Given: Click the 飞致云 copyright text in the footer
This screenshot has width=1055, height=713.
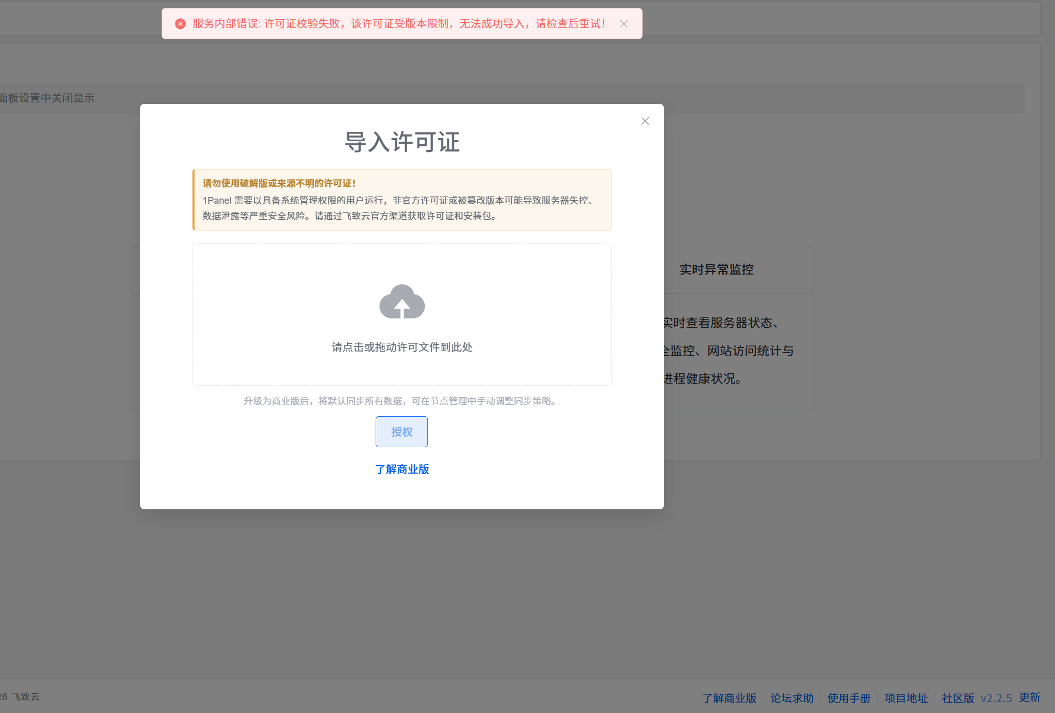Looking at the screenshot, I should [x=25, y=697].
